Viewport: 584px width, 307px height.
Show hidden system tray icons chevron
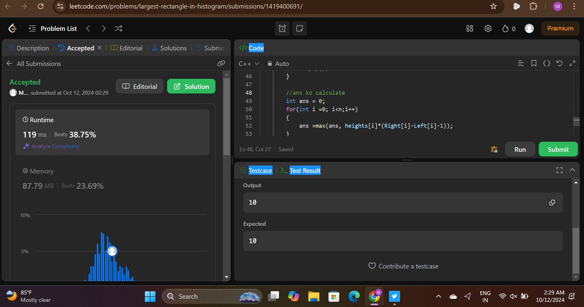pos(438,296)
